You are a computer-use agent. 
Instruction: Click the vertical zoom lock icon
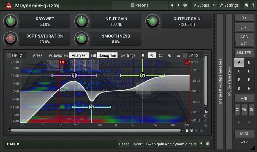tap(206, 111)
